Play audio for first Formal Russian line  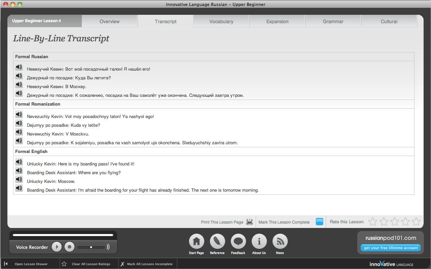(x=19, y=67)
